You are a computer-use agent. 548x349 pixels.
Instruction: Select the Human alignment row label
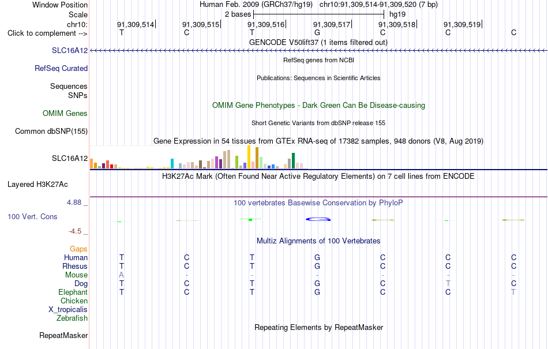point(76,257)
